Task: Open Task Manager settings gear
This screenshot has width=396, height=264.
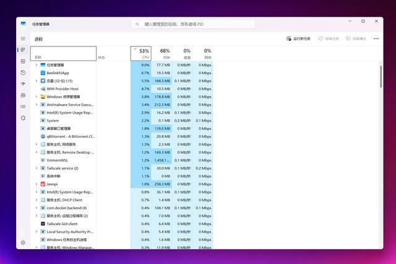Action: point(23,242)
